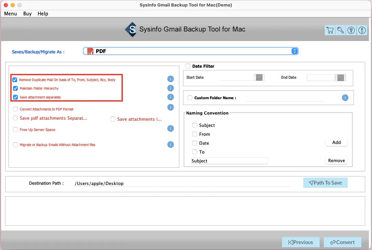Close the window with the red button
Viewport: 372px width, 250px height.
pos(6,5)
